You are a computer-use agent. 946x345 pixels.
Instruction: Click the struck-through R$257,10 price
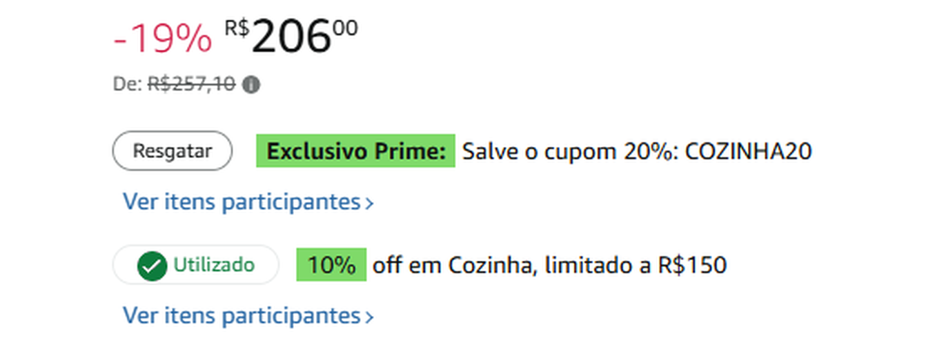tap(191, 84)
